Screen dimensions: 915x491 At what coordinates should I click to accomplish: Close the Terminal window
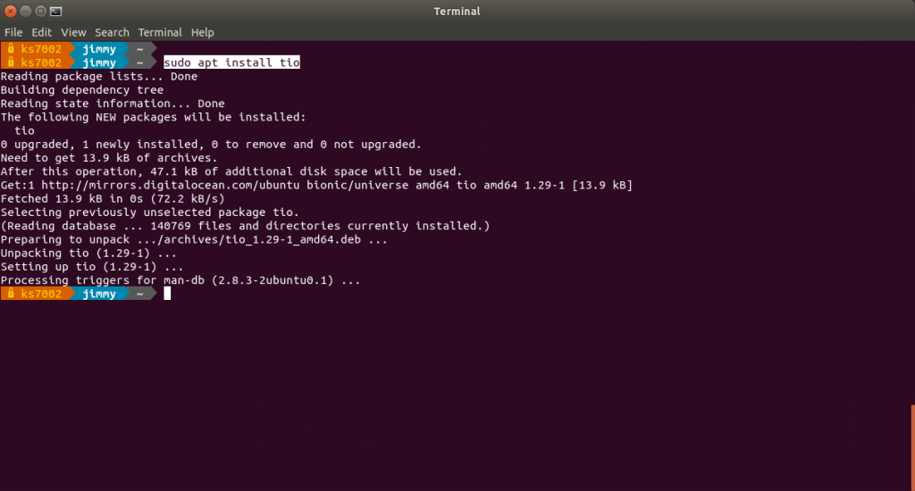(11, 12)
